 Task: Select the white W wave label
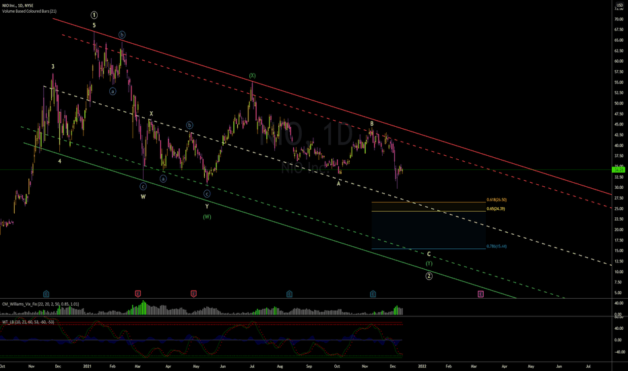(x=143, y=196)
